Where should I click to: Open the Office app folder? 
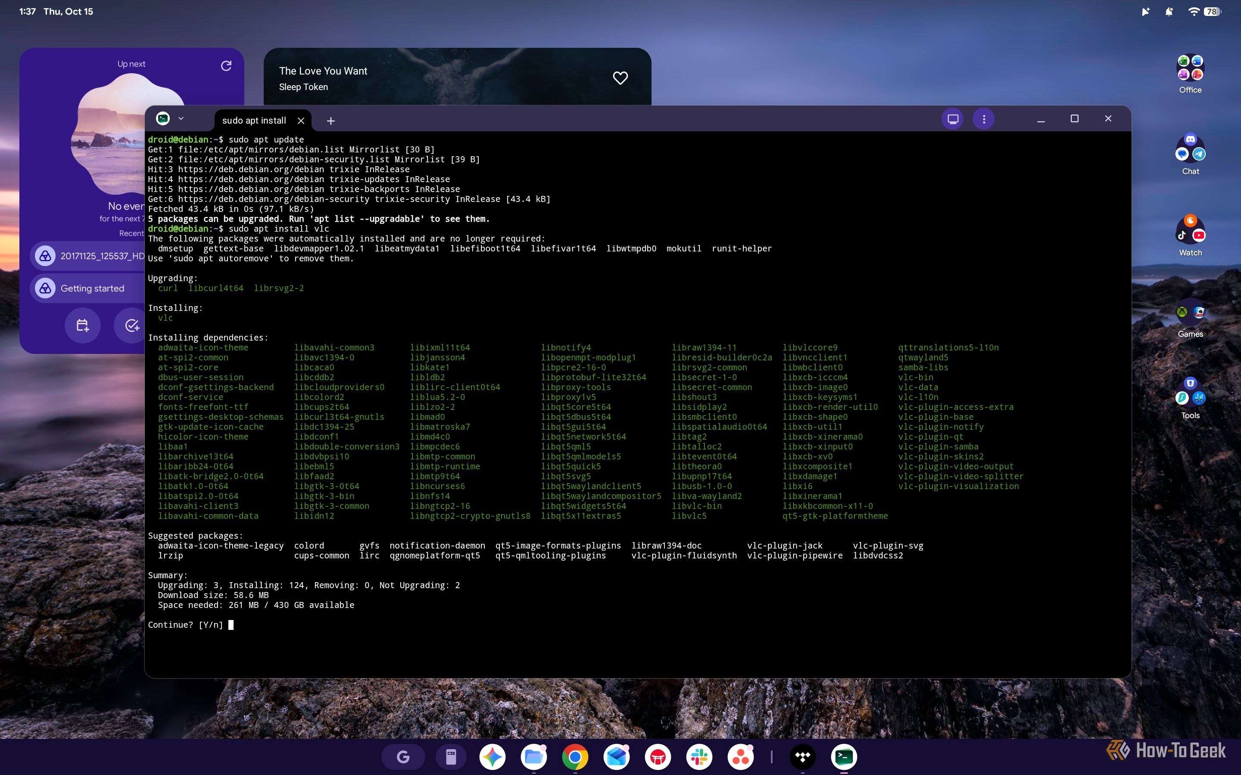coord(1190,74)
